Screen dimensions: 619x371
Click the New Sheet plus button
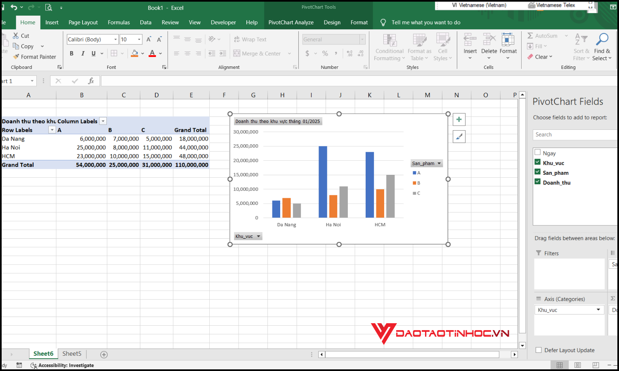click(103, 354)
